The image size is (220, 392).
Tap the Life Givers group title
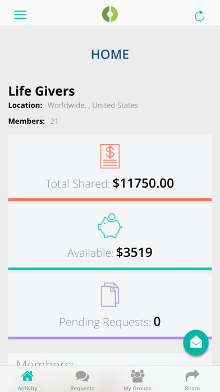pyautogui.click(x=42, y=91)
